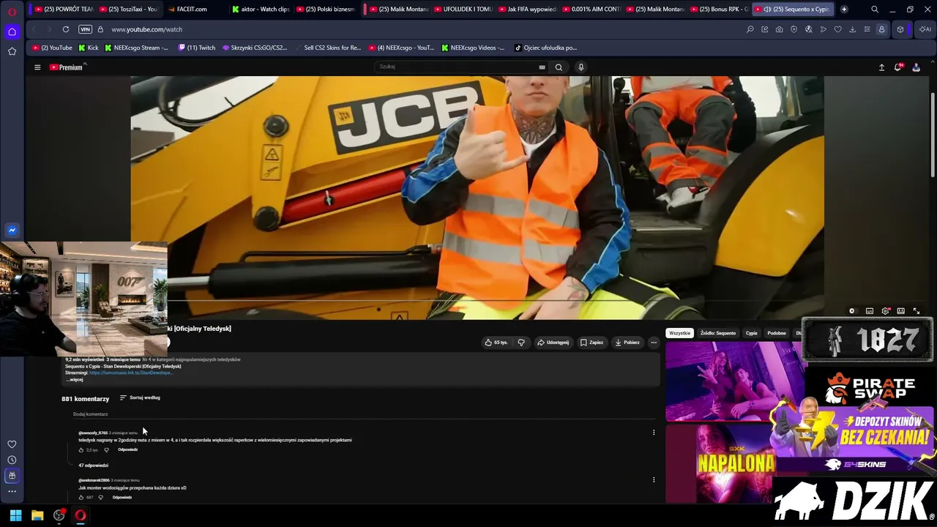Open Opera sidebar bookmarks heart icon
The image size is (937, 527).
pos(12,444)
